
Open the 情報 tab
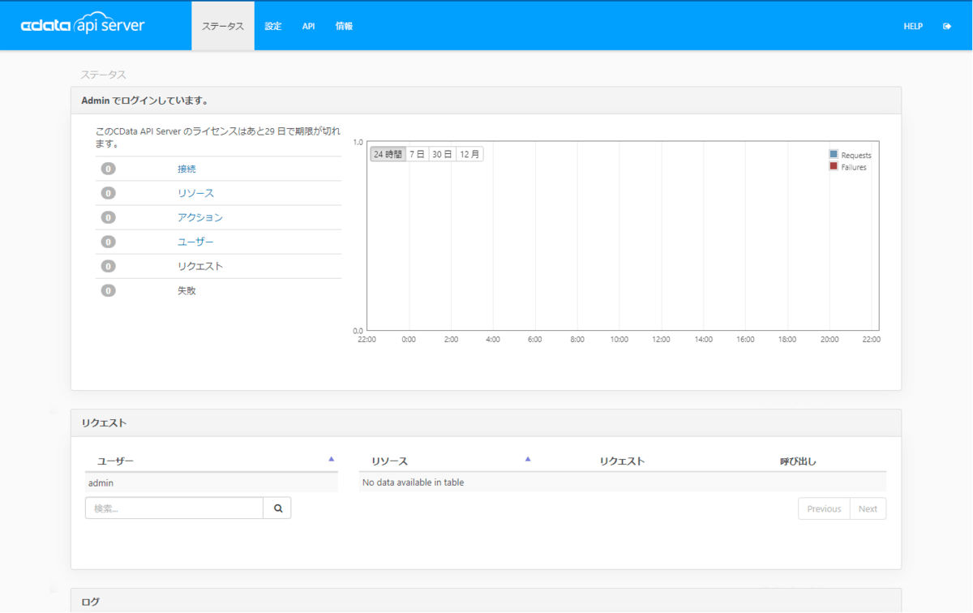(344, 26)
